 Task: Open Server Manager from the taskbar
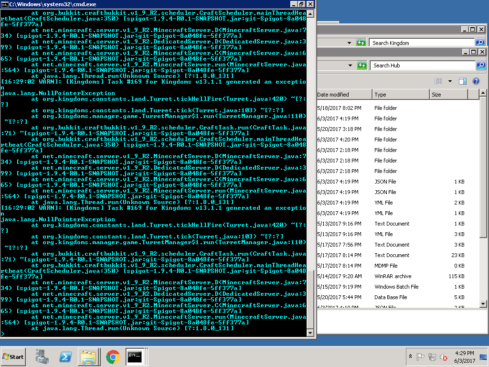pos(42,356)
